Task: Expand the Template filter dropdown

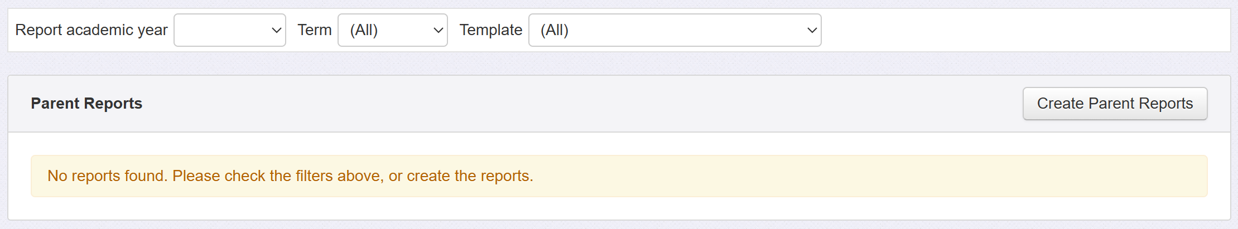Action: click(675, 30)
